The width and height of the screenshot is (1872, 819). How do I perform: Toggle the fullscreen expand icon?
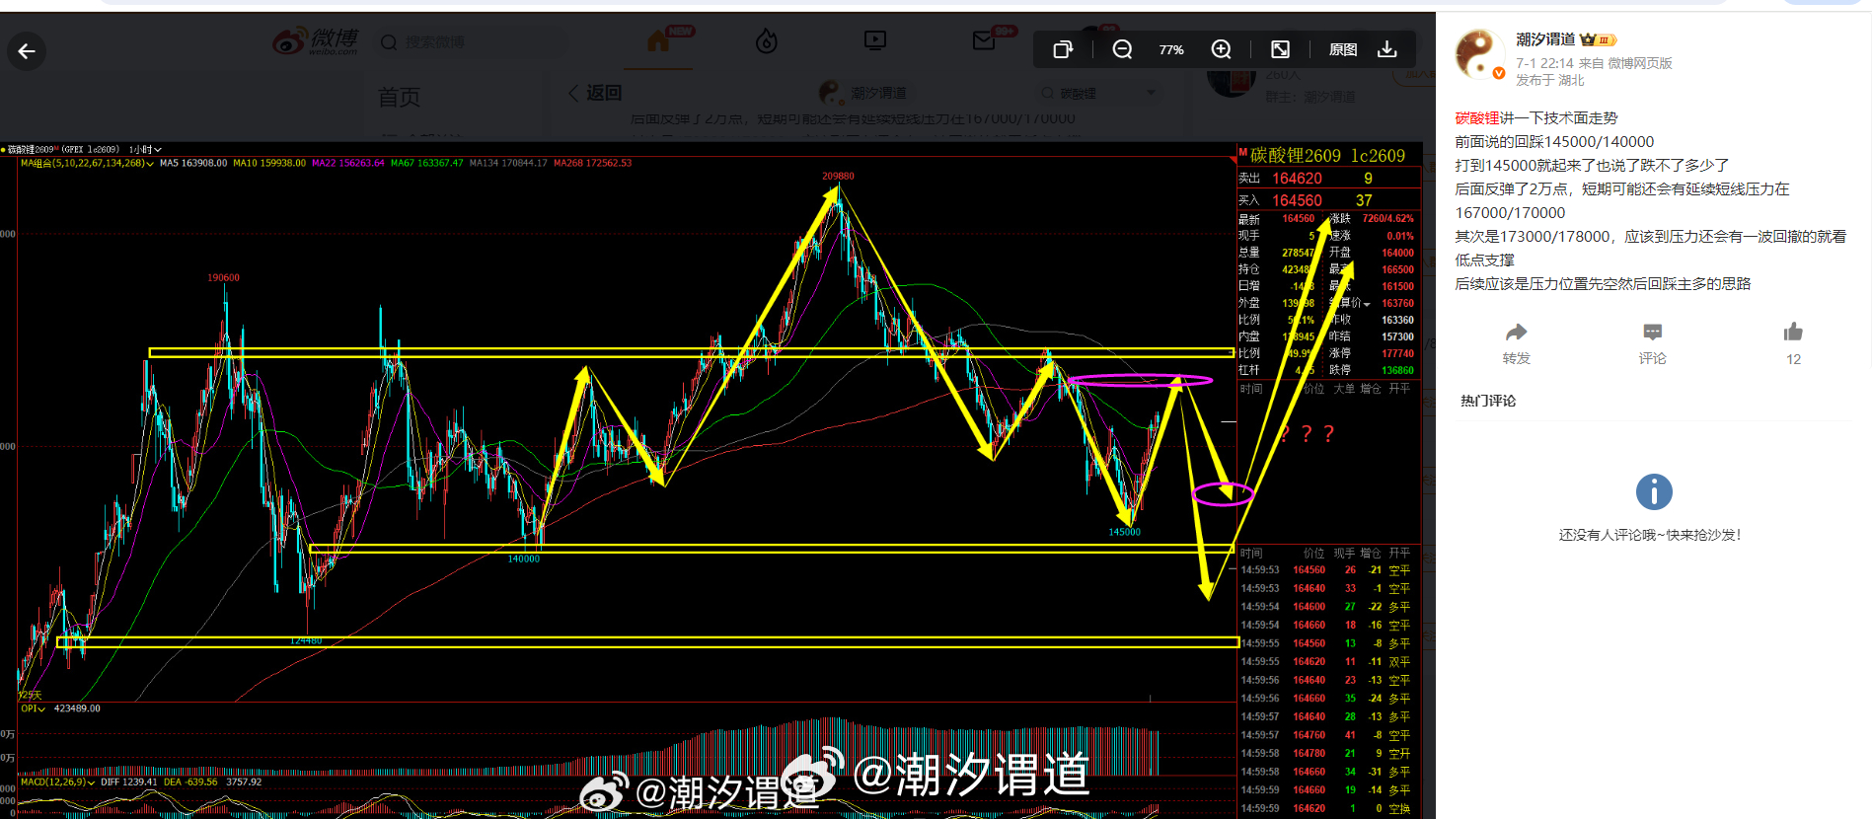[1280, 49]
